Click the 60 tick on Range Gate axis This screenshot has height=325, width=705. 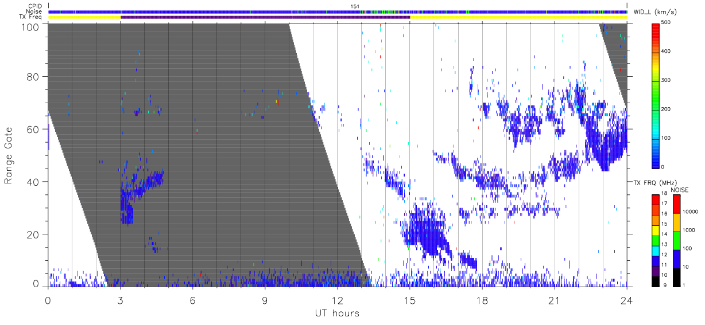(x=34, y=130)
